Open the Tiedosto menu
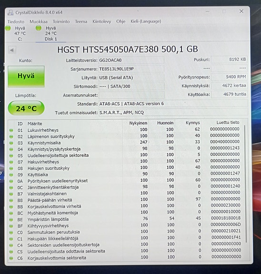 click(x=16, y=21)
